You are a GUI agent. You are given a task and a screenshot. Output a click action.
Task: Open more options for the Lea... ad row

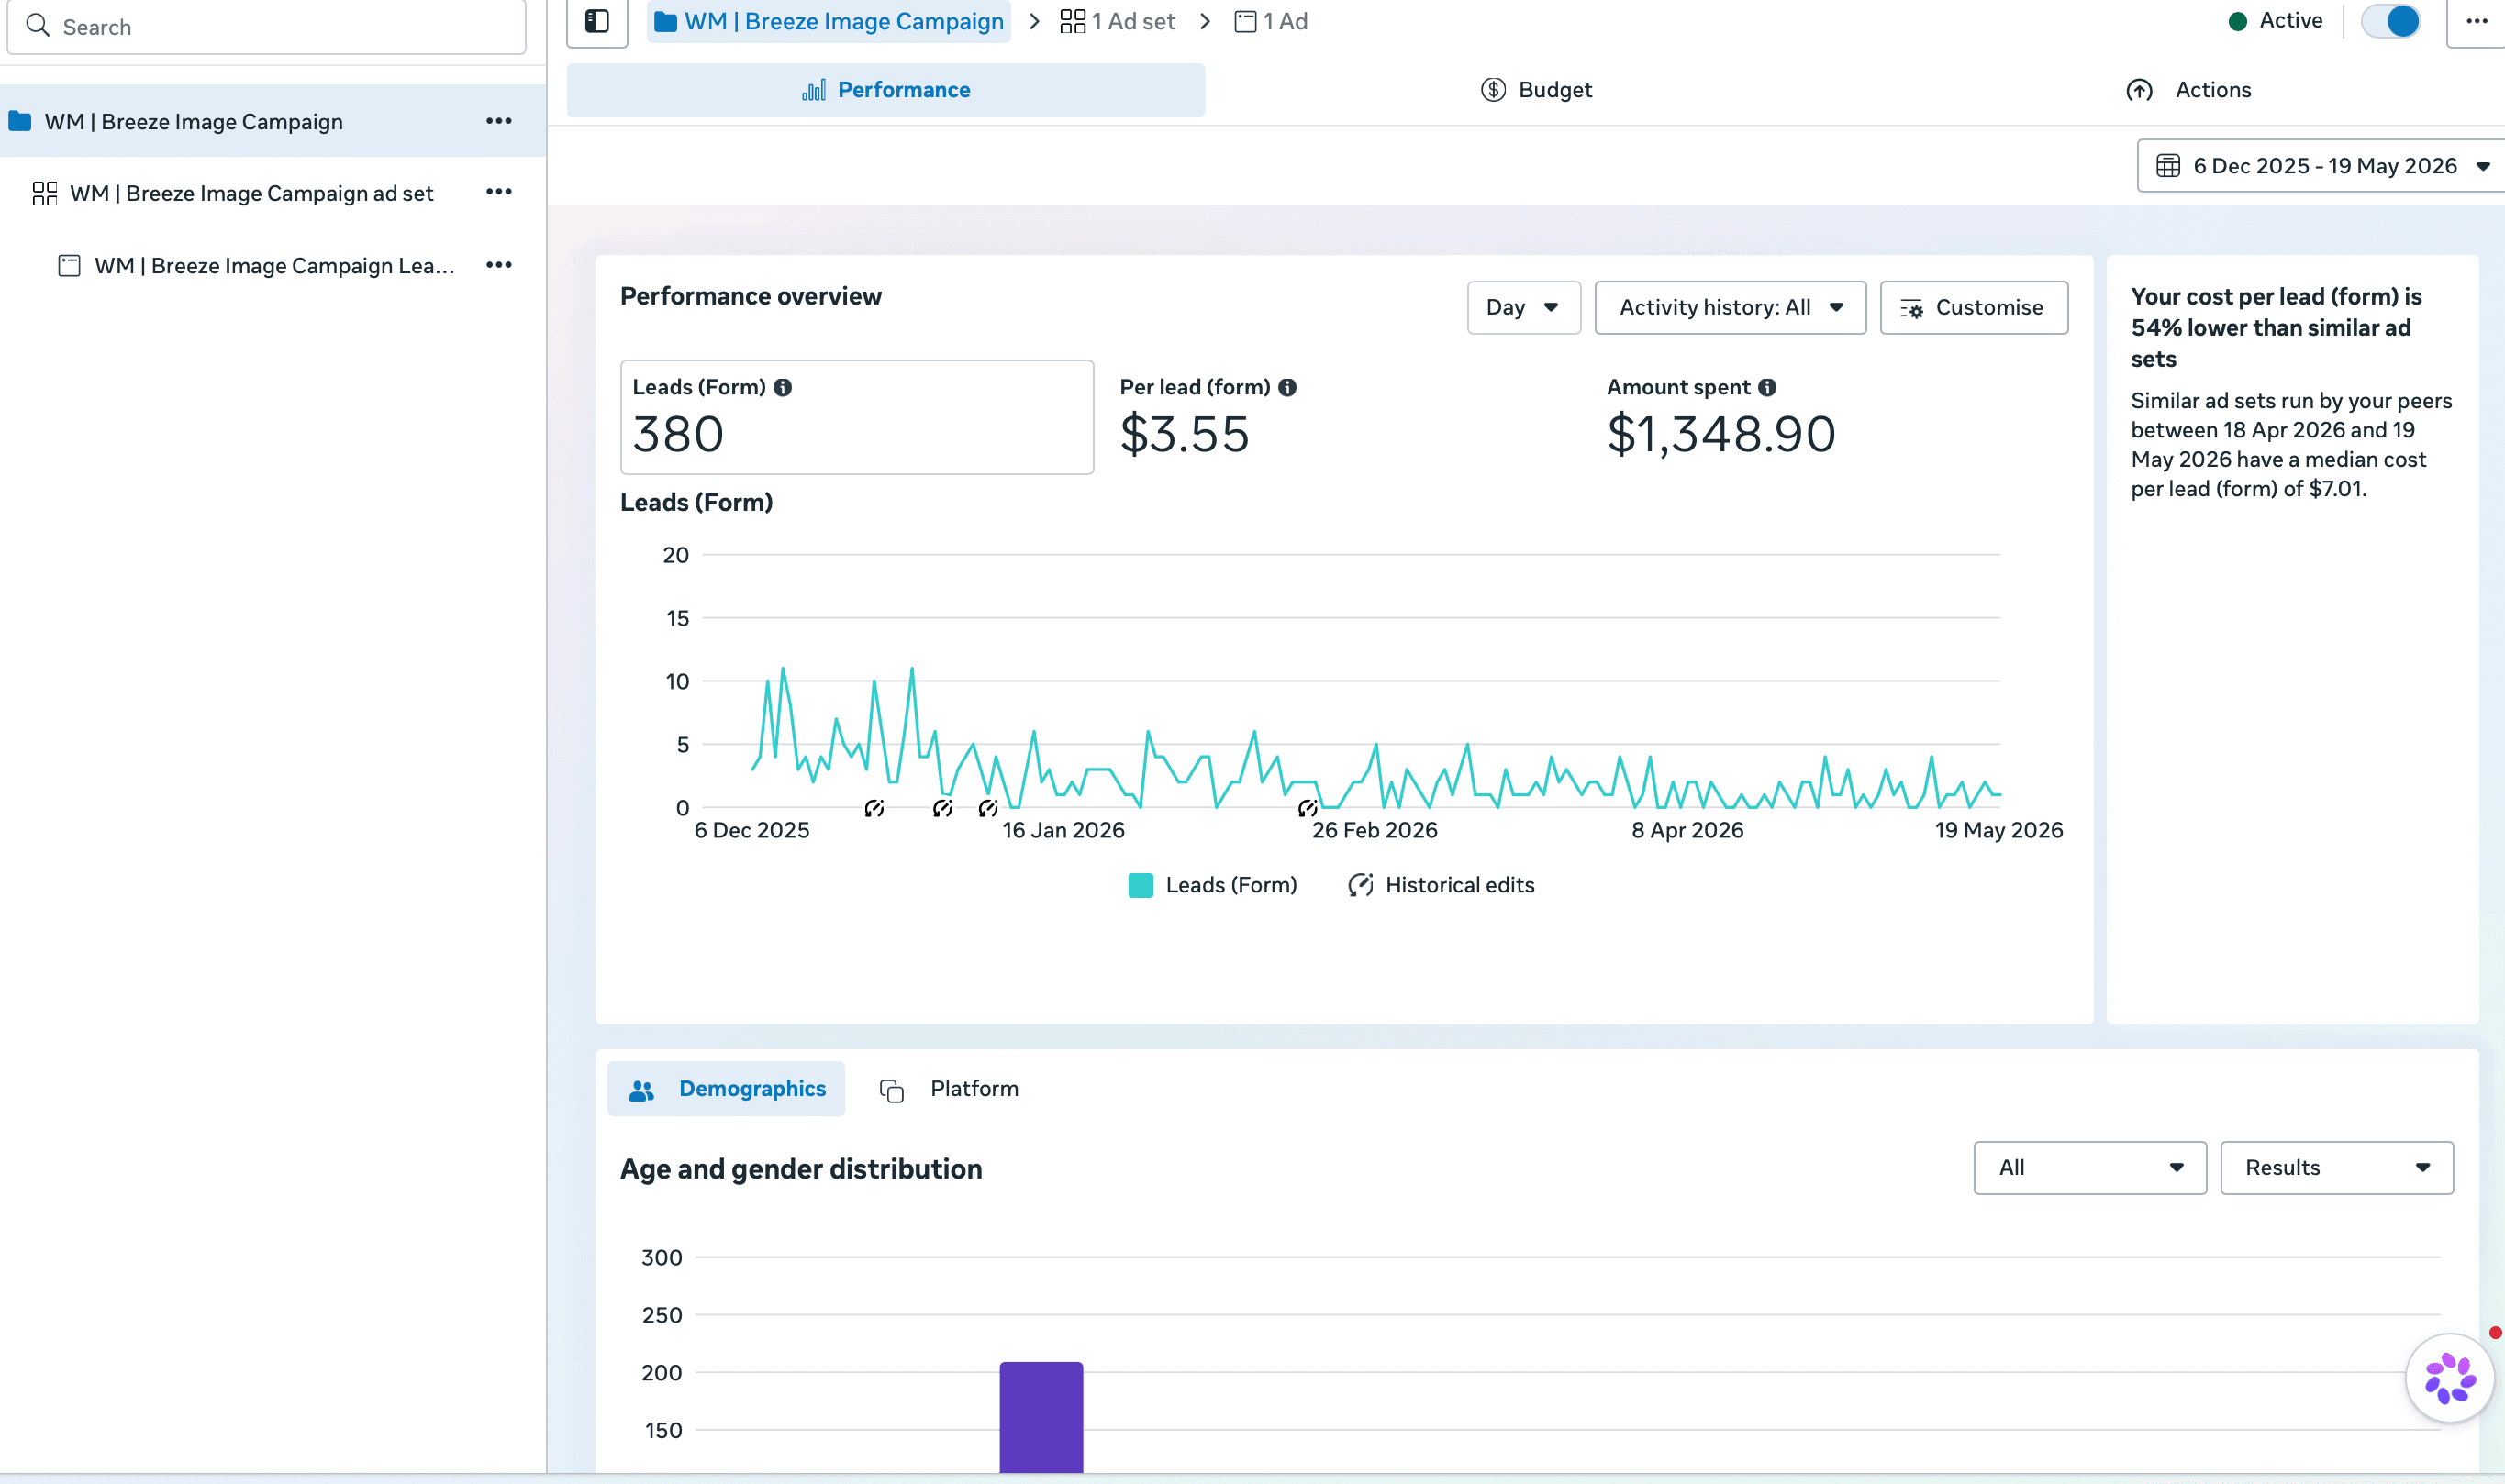[x=498, y=265]
